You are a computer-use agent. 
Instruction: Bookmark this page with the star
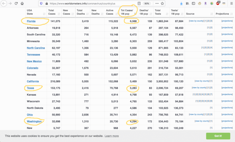[162, 3]
